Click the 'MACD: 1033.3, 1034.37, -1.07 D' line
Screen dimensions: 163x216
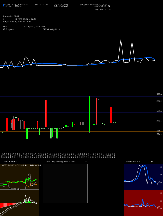pos(18,22)
